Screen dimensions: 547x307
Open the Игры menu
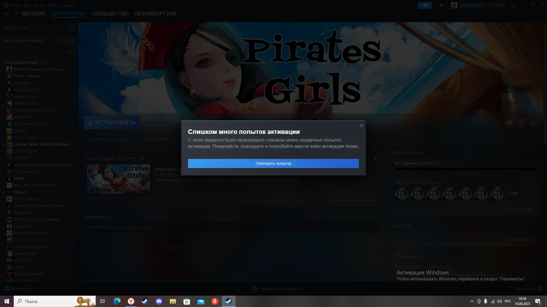53,5
